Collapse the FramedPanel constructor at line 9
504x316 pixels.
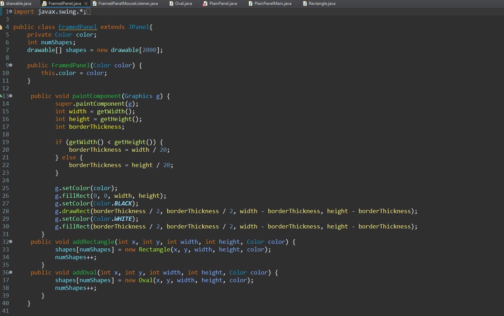(11, 65)
